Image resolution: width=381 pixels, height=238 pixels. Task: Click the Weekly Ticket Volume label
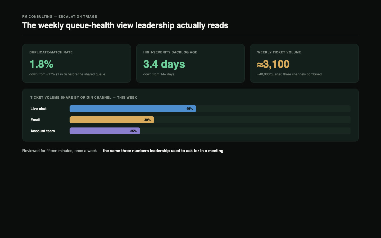[279, 52]
